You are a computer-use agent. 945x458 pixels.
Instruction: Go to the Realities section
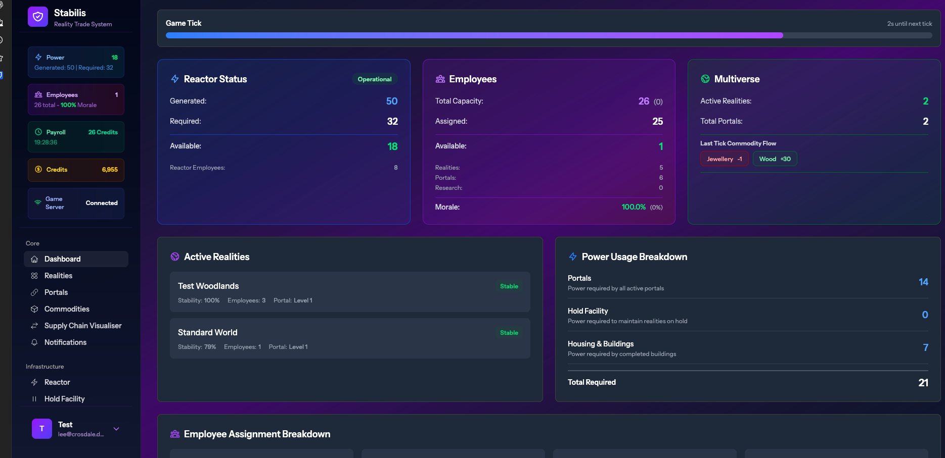58,276
